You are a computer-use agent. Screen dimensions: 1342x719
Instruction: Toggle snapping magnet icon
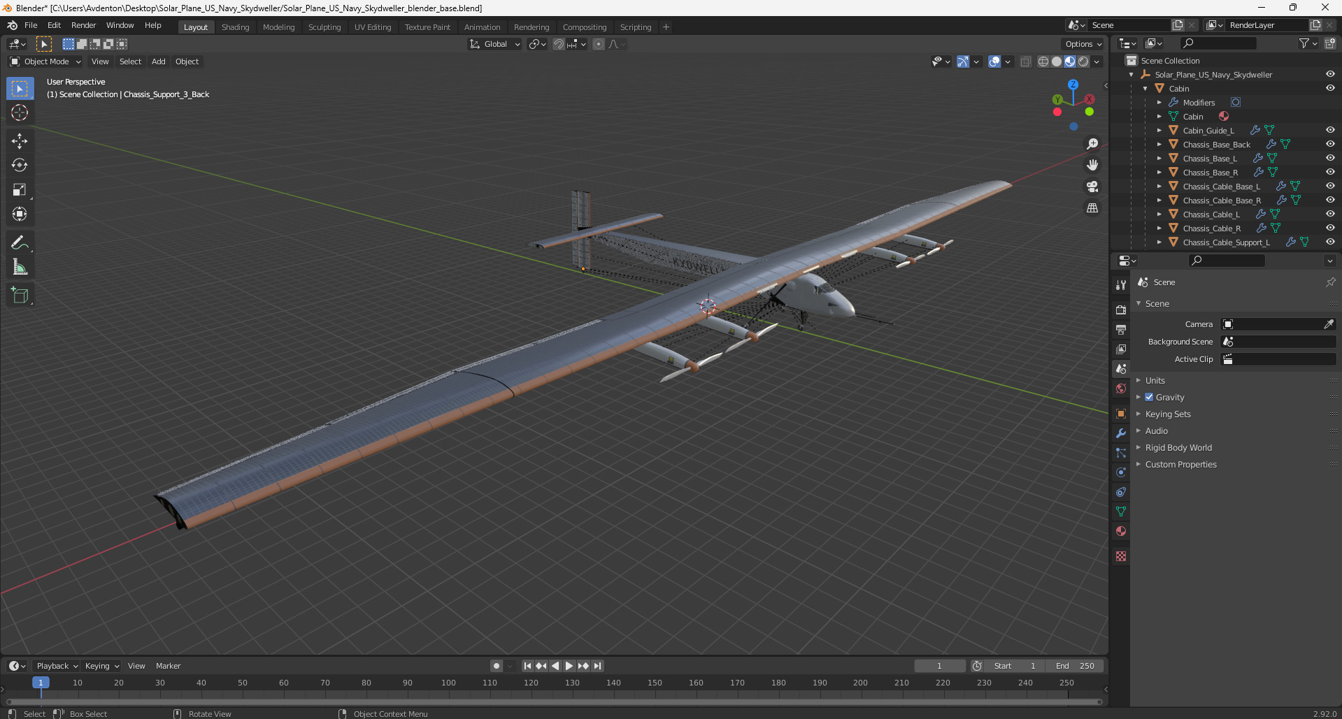pos(558,44)
